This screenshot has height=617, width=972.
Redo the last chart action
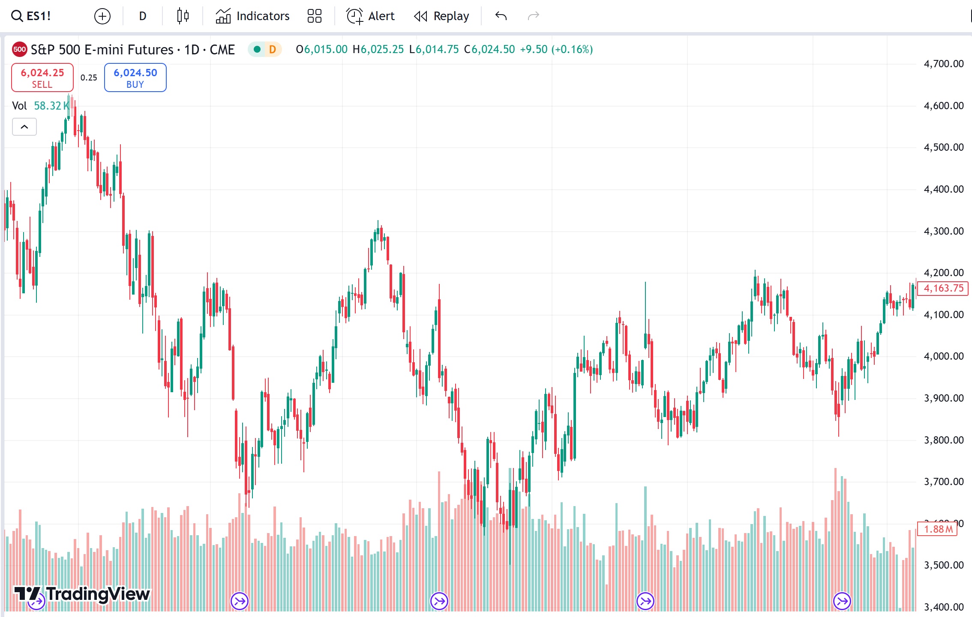tap(534, 16)
